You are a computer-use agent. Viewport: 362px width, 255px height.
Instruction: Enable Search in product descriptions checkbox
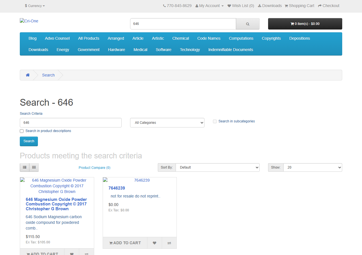[22, 131]
